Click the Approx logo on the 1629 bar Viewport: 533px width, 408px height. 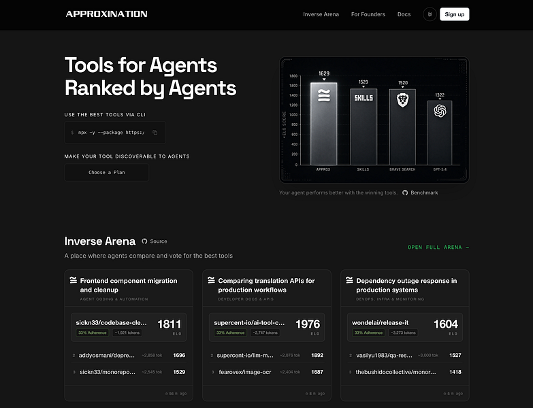324,95
